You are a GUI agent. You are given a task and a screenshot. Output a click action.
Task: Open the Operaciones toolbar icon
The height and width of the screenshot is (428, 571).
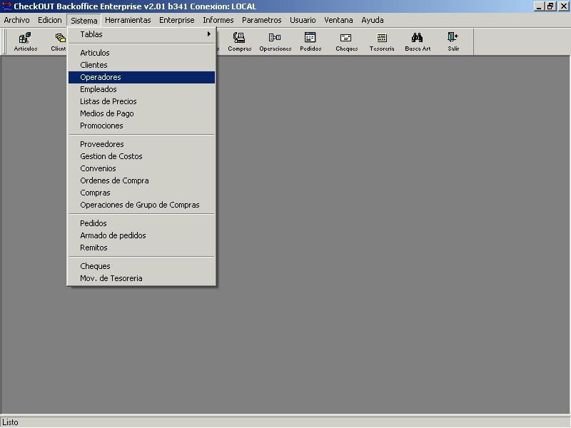click(275, 41)
